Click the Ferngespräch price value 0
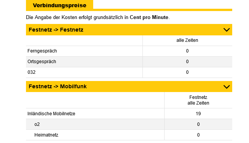Viewport: 249px width, 143px height. [x=187, y=51]
